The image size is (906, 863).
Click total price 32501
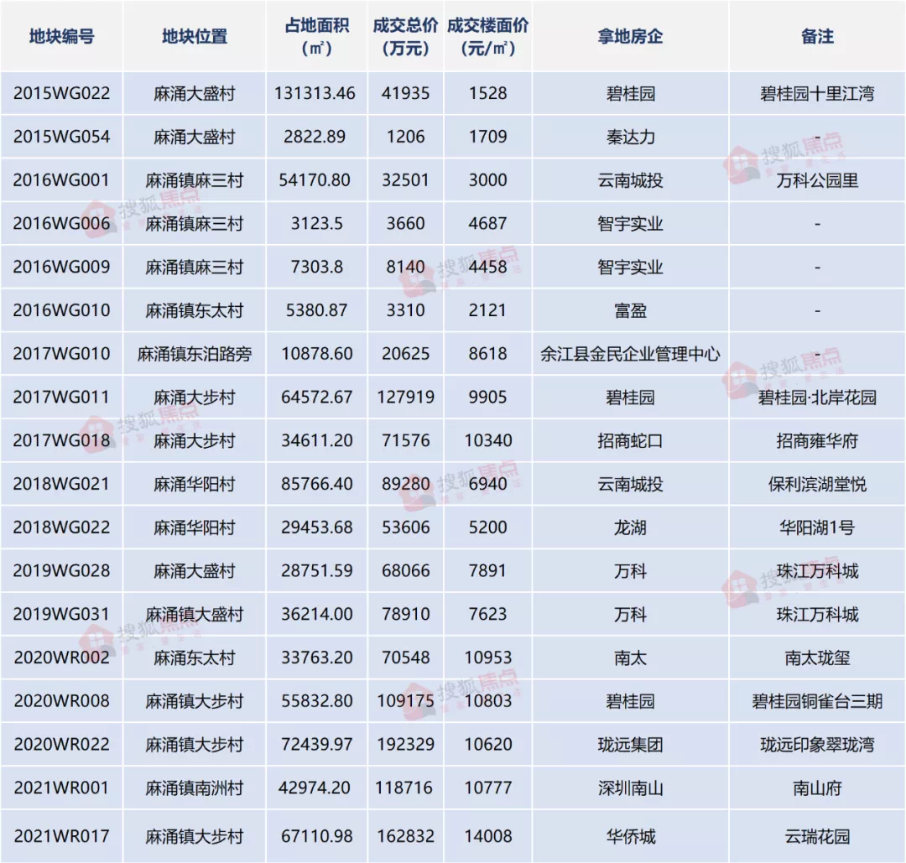pyautogui.click(x=406, y=180)
